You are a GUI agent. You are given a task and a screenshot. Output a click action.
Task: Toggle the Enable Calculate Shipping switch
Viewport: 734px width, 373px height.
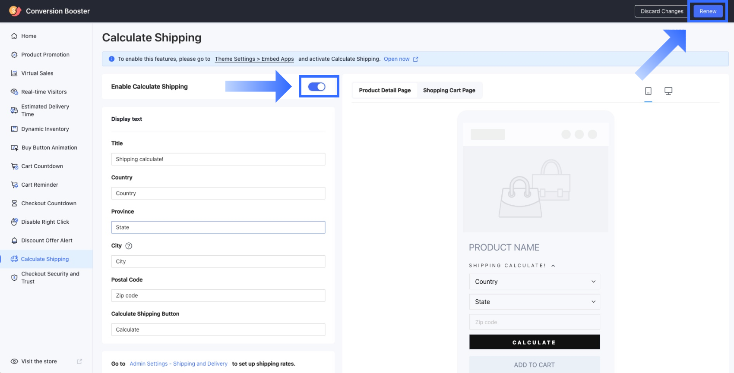pyautogui.click(x=317, y=87)
